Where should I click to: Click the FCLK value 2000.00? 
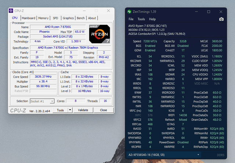(x=217, y=46)
